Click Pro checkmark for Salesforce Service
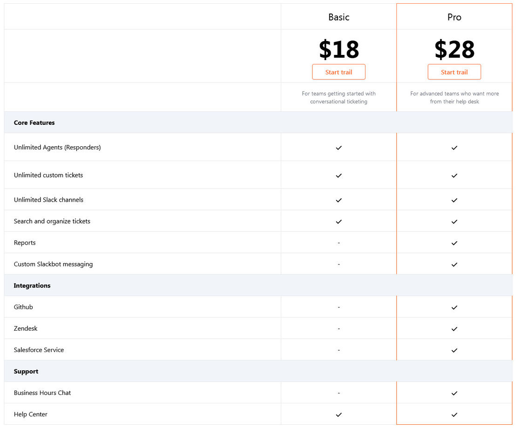This screenshot has height=428, width=516. click(454, 350)
